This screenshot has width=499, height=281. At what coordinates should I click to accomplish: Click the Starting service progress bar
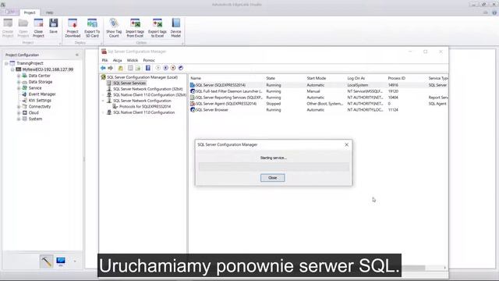[274, 166]
